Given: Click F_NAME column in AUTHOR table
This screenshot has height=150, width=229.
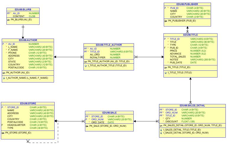Looking at the screenshot, I should point(13,50).
